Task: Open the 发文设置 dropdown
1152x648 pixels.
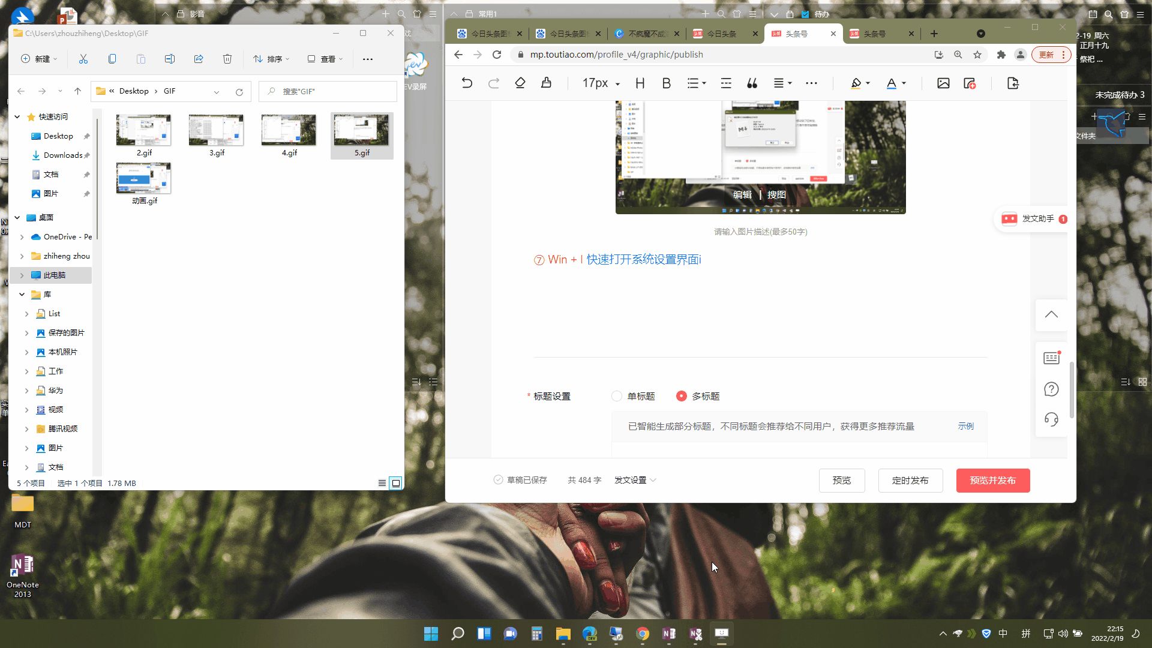Action: click(x=635, y=480)
